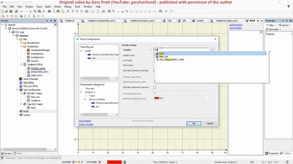Click the Undo toolbar icon

coord(22,11)
